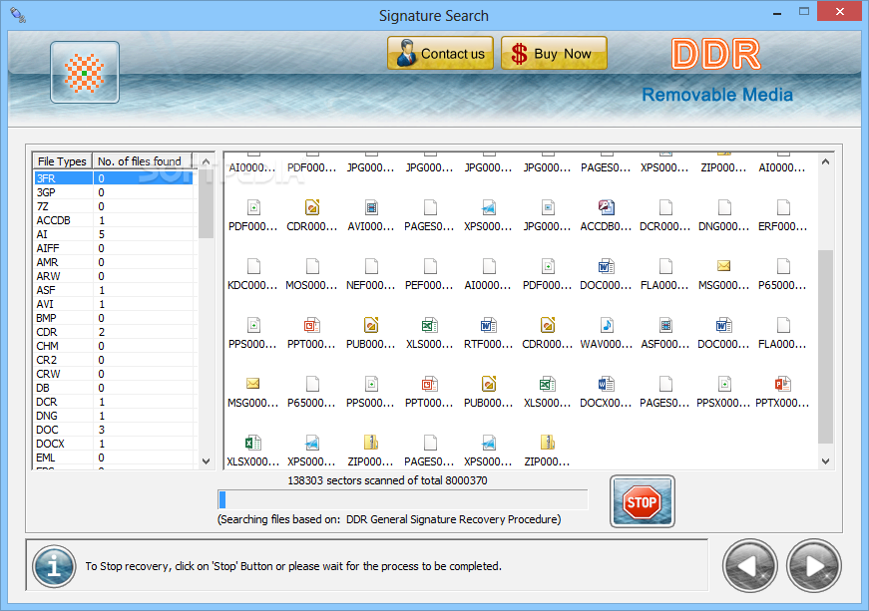Click the Buy Now button
Image resolution: width=869 pixels, height=611 pixels.
[554, 53]
